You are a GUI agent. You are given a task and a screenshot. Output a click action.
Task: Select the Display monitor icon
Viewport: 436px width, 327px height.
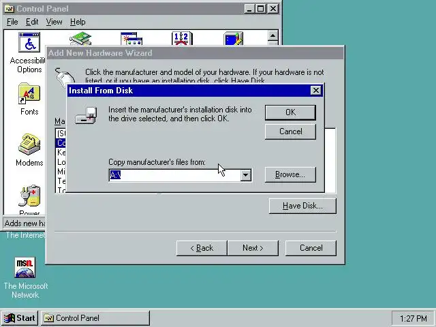233,39
